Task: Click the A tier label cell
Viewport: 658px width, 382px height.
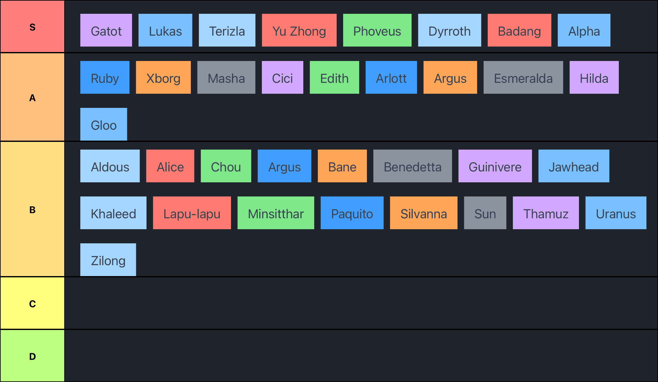Action: tap(32, 97)
